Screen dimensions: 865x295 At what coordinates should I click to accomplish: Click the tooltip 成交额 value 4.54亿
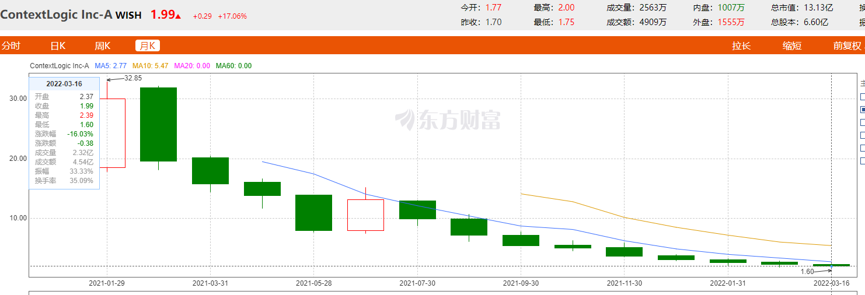pos(83,162)
